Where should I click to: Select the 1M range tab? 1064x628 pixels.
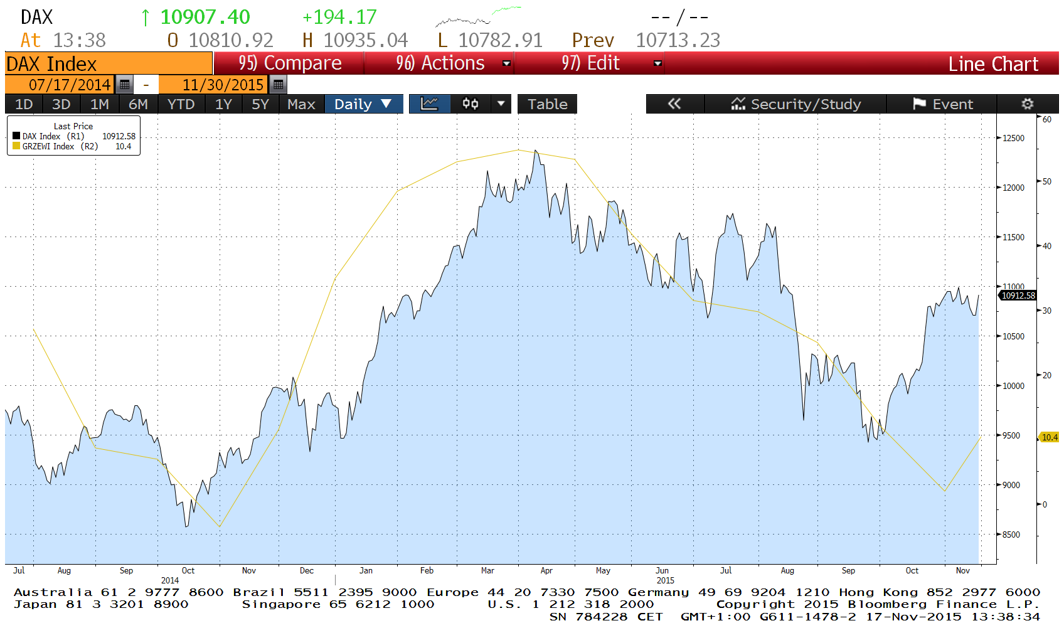click(x=99, y=104)
